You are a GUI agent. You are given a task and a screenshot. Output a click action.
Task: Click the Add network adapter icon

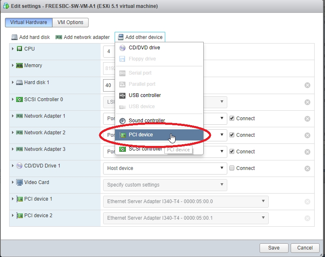[59, 37]
